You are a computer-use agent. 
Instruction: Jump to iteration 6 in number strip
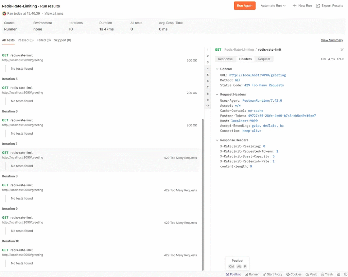click(208, 81)
